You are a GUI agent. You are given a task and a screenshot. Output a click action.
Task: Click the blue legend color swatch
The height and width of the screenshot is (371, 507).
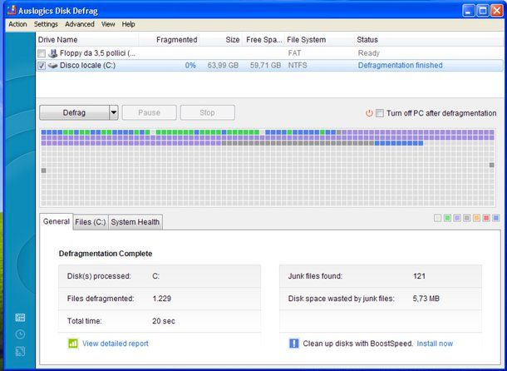[495, 218]
